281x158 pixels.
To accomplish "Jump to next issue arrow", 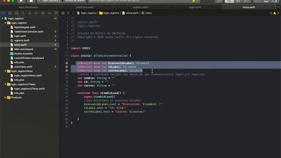I will pos(278,13).
